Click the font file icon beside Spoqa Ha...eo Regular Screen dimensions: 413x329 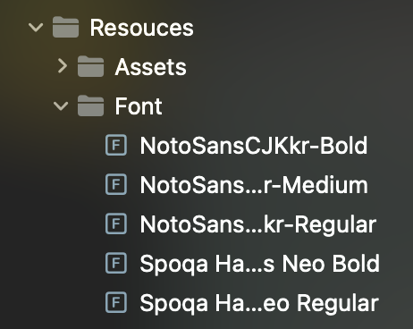click(116, 302)
